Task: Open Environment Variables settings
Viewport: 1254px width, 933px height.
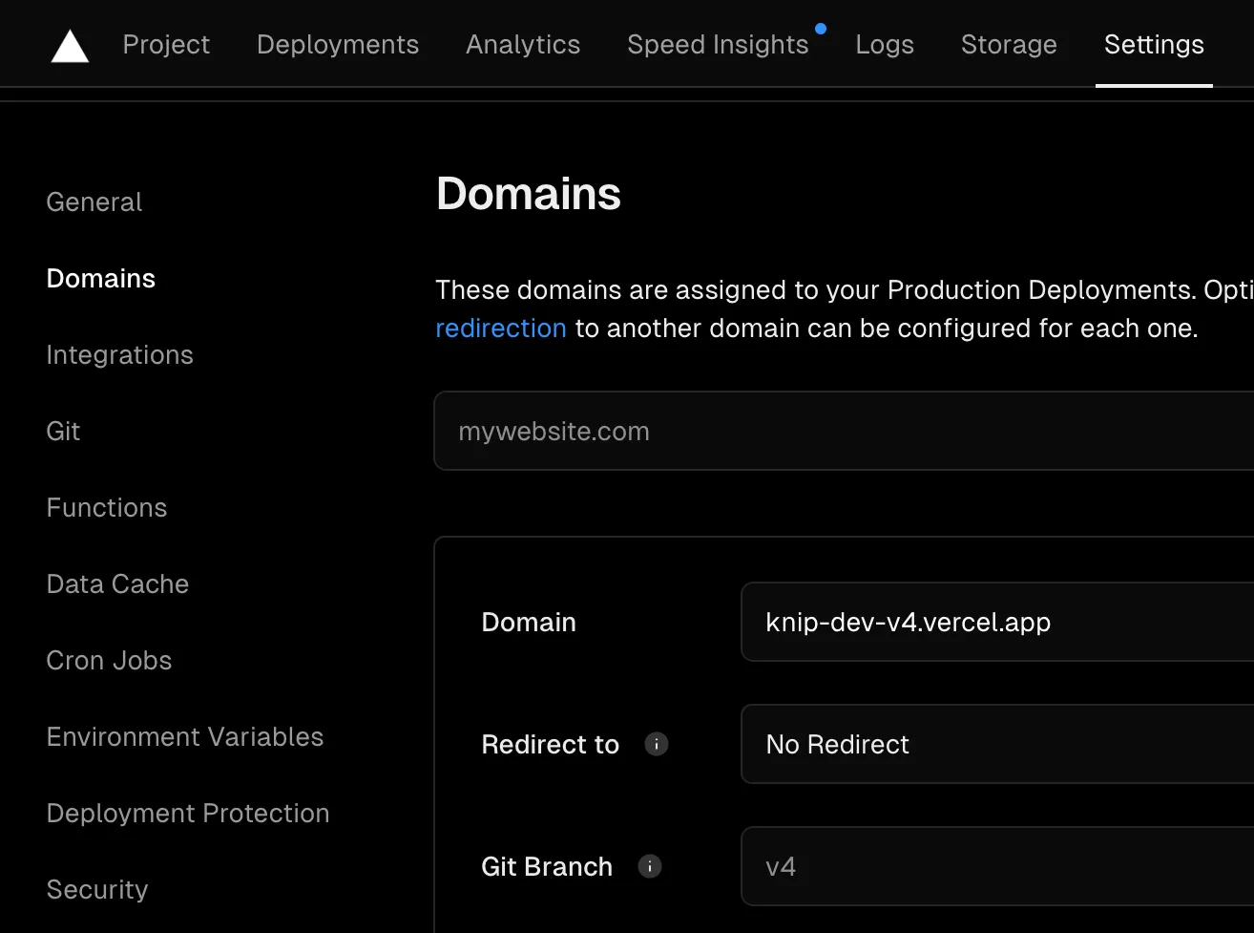Action: [184, 736]
